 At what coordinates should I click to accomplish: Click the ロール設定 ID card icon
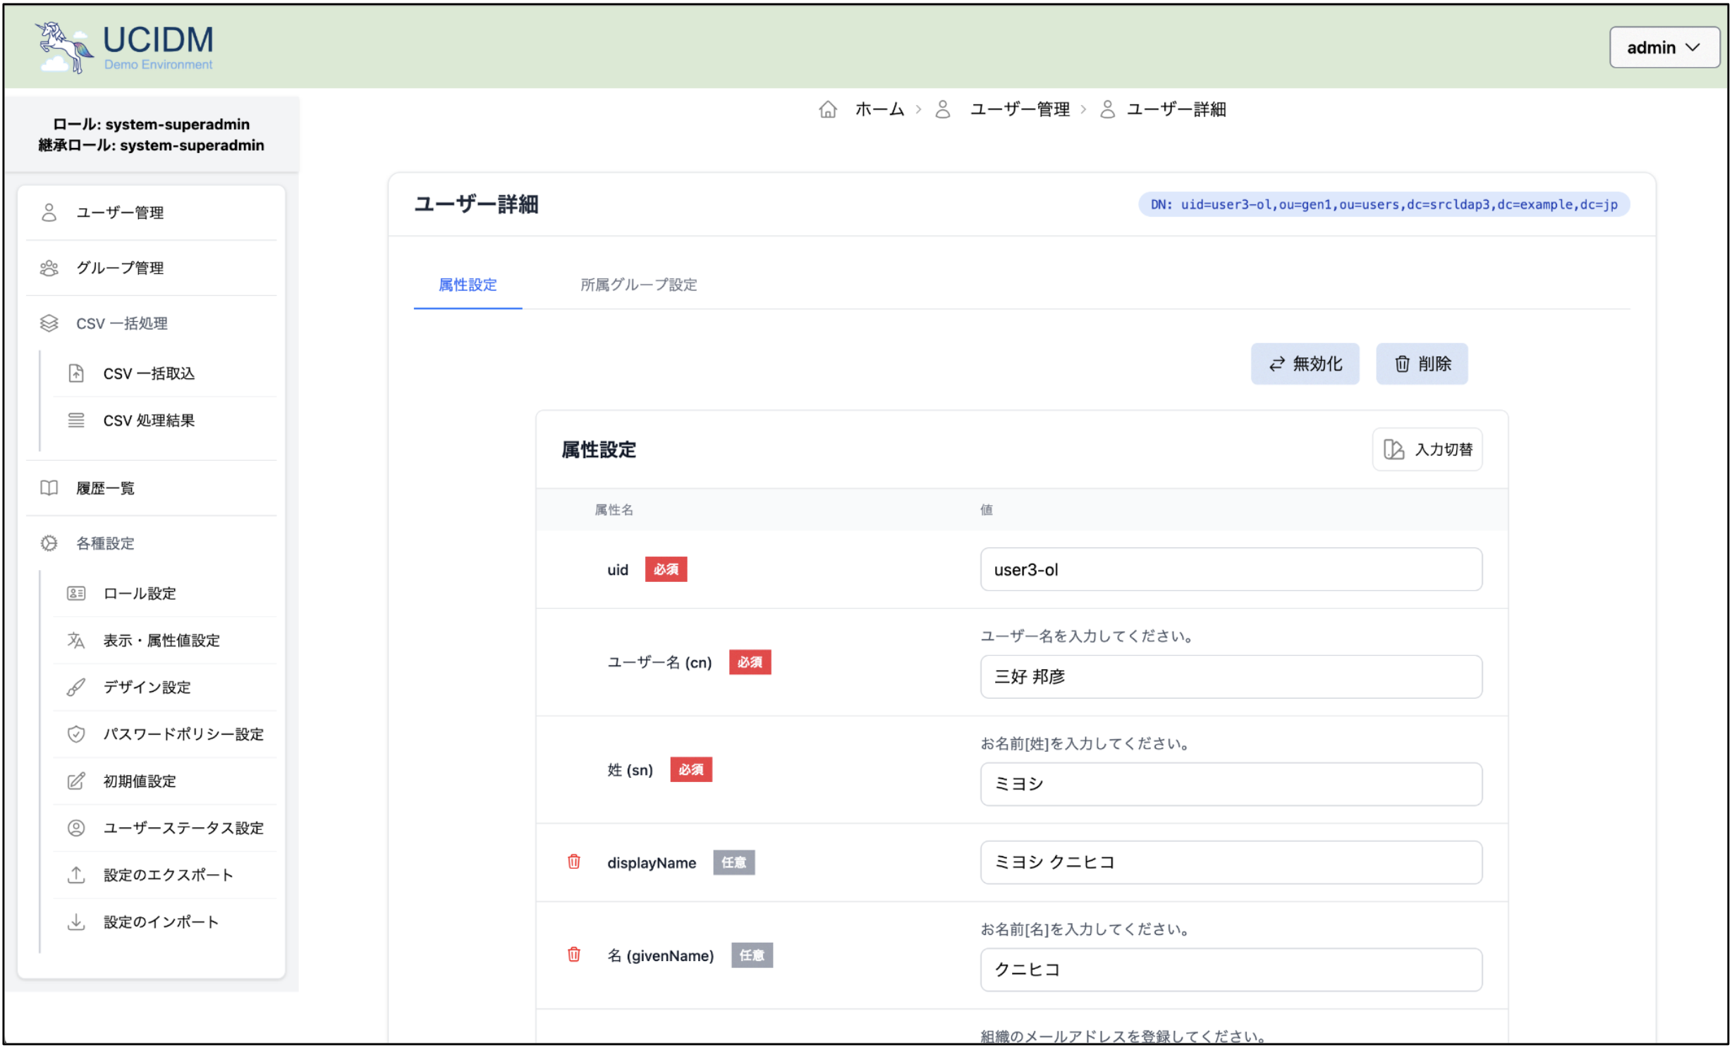click(x=76, y=593)
